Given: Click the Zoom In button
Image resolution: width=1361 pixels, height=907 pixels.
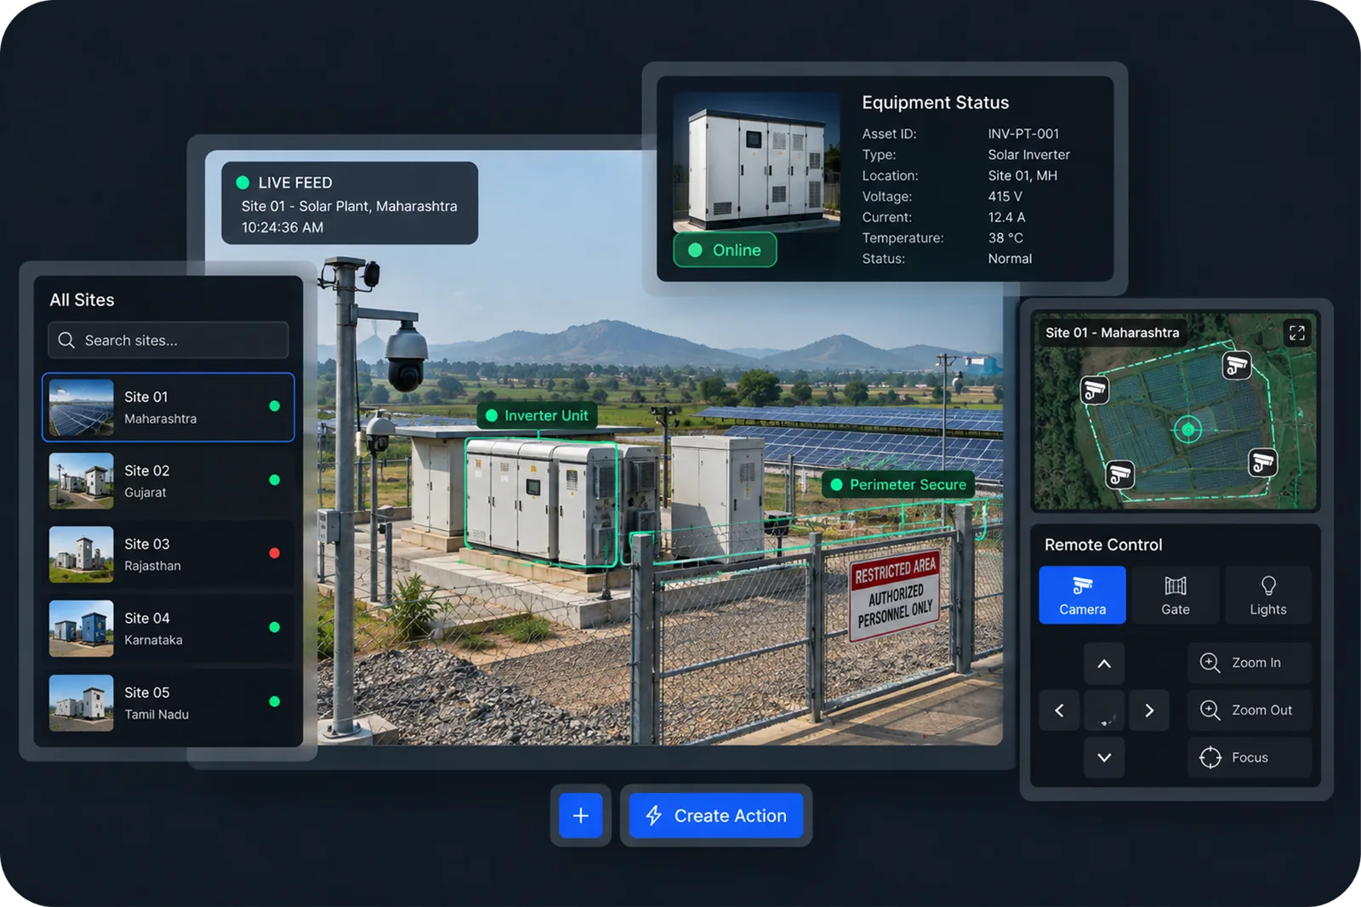Looking at the screenshot, I should [x=1250, y=663].
